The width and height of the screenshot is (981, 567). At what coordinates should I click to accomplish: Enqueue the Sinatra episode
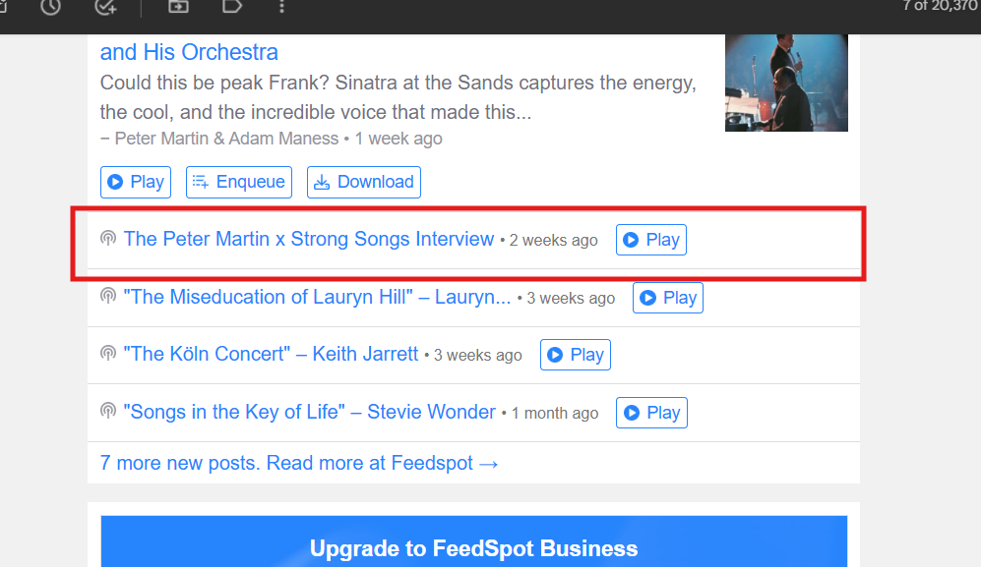click(x=239, y=182)
